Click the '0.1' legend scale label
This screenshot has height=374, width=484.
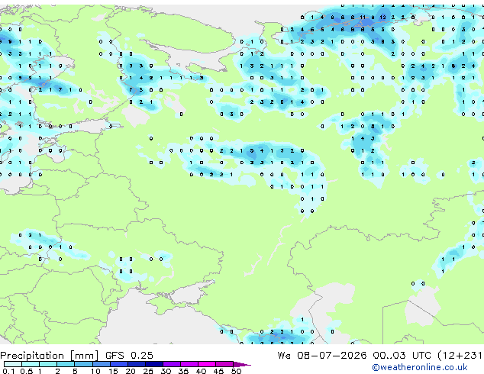point(8,371)
